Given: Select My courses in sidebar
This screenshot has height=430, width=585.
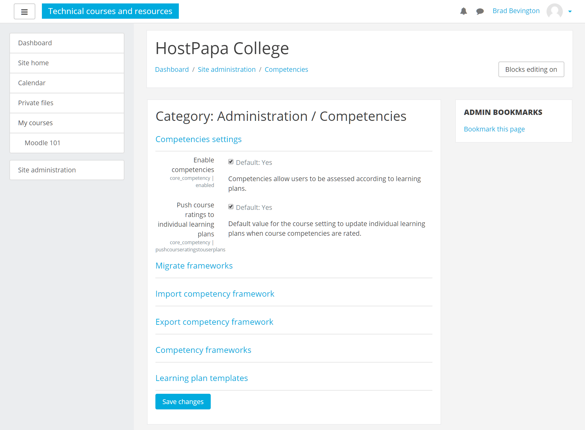Looking at the screenshot, I should (67, 123).
